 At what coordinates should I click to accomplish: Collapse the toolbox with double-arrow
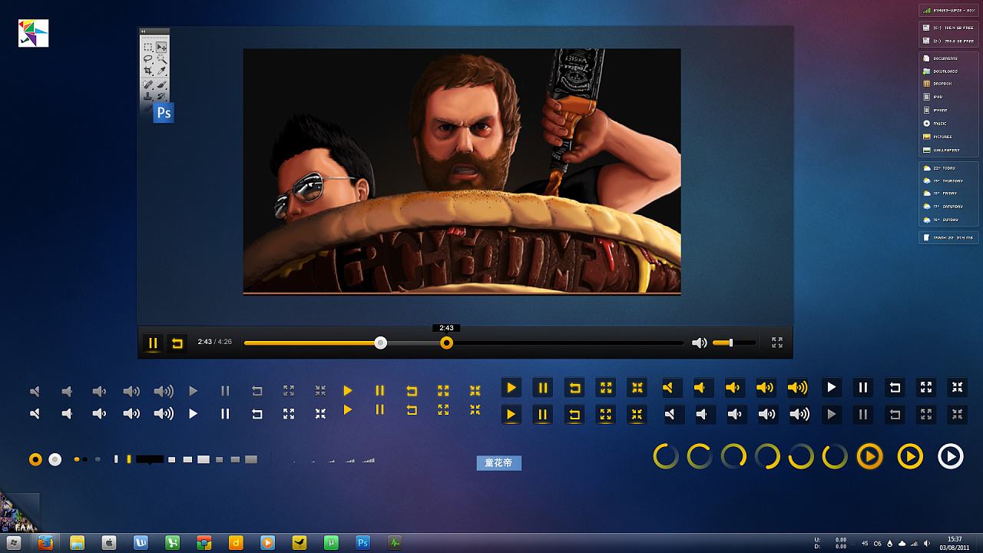(144, 31)
